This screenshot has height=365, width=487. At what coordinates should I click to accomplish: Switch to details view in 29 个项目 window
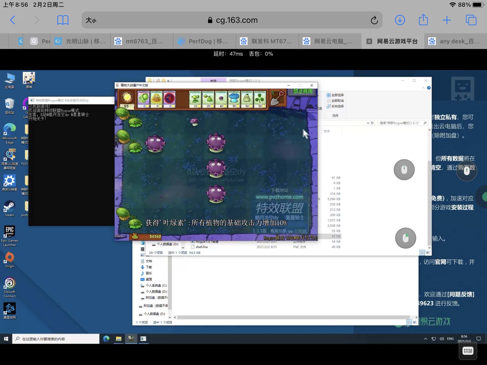422,253
